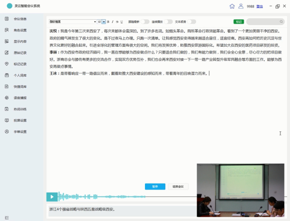Click the 显示内容 sidebar icon
This screenshot has height=221, width=290.
pos(7,41)
